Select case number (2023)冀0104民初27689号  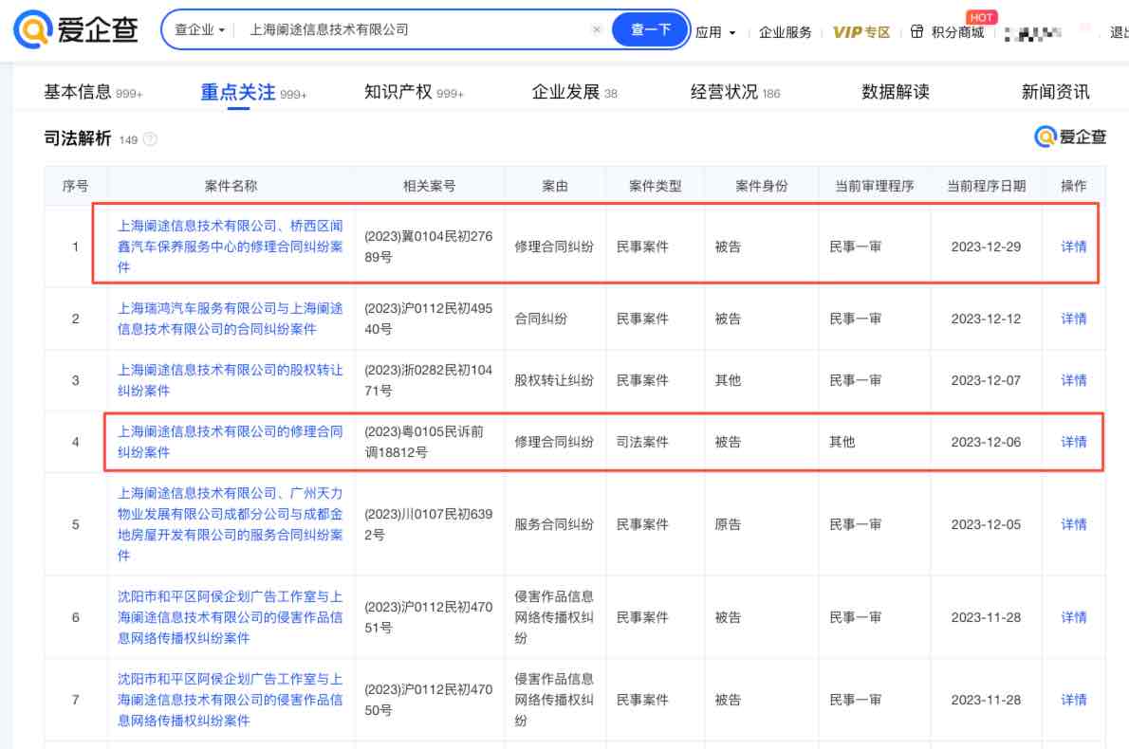(x=429, y=247)
